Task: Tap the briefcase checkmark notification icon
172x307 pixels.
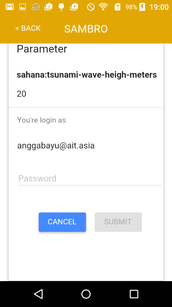Action: click(48, 7)
